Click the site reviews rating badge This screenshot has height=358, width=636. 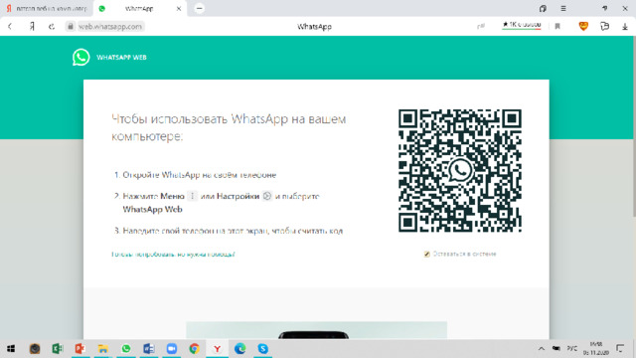(521, 25)
